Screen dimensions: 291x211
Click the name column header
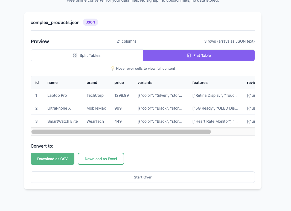52,83
